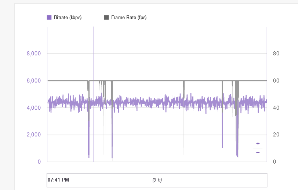The image size is (298, 190).
Task: Click the (3 h) duration label
Action: point(157,180)
